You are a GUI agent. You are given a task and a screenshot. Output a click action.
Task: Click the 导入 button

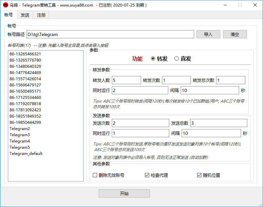point(208,34)
